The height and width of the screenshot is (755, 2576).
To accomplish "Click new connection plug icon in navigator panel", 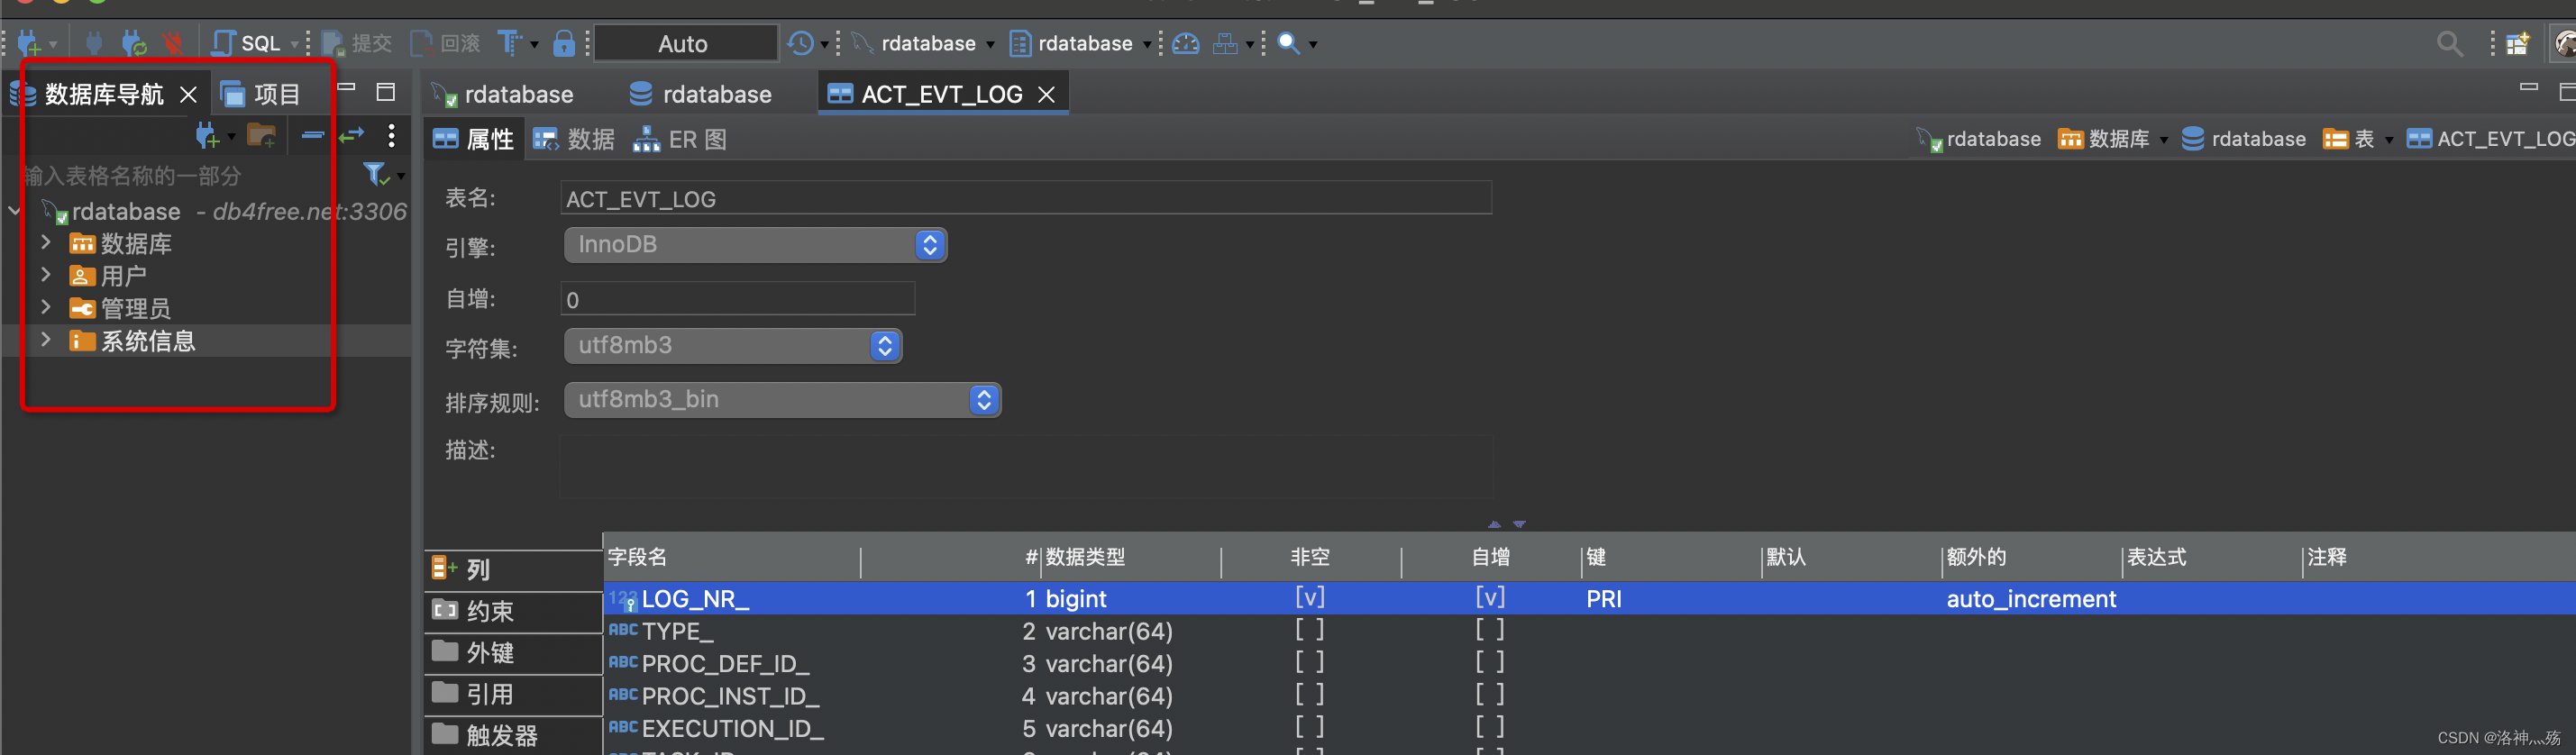I will [207, 135].
